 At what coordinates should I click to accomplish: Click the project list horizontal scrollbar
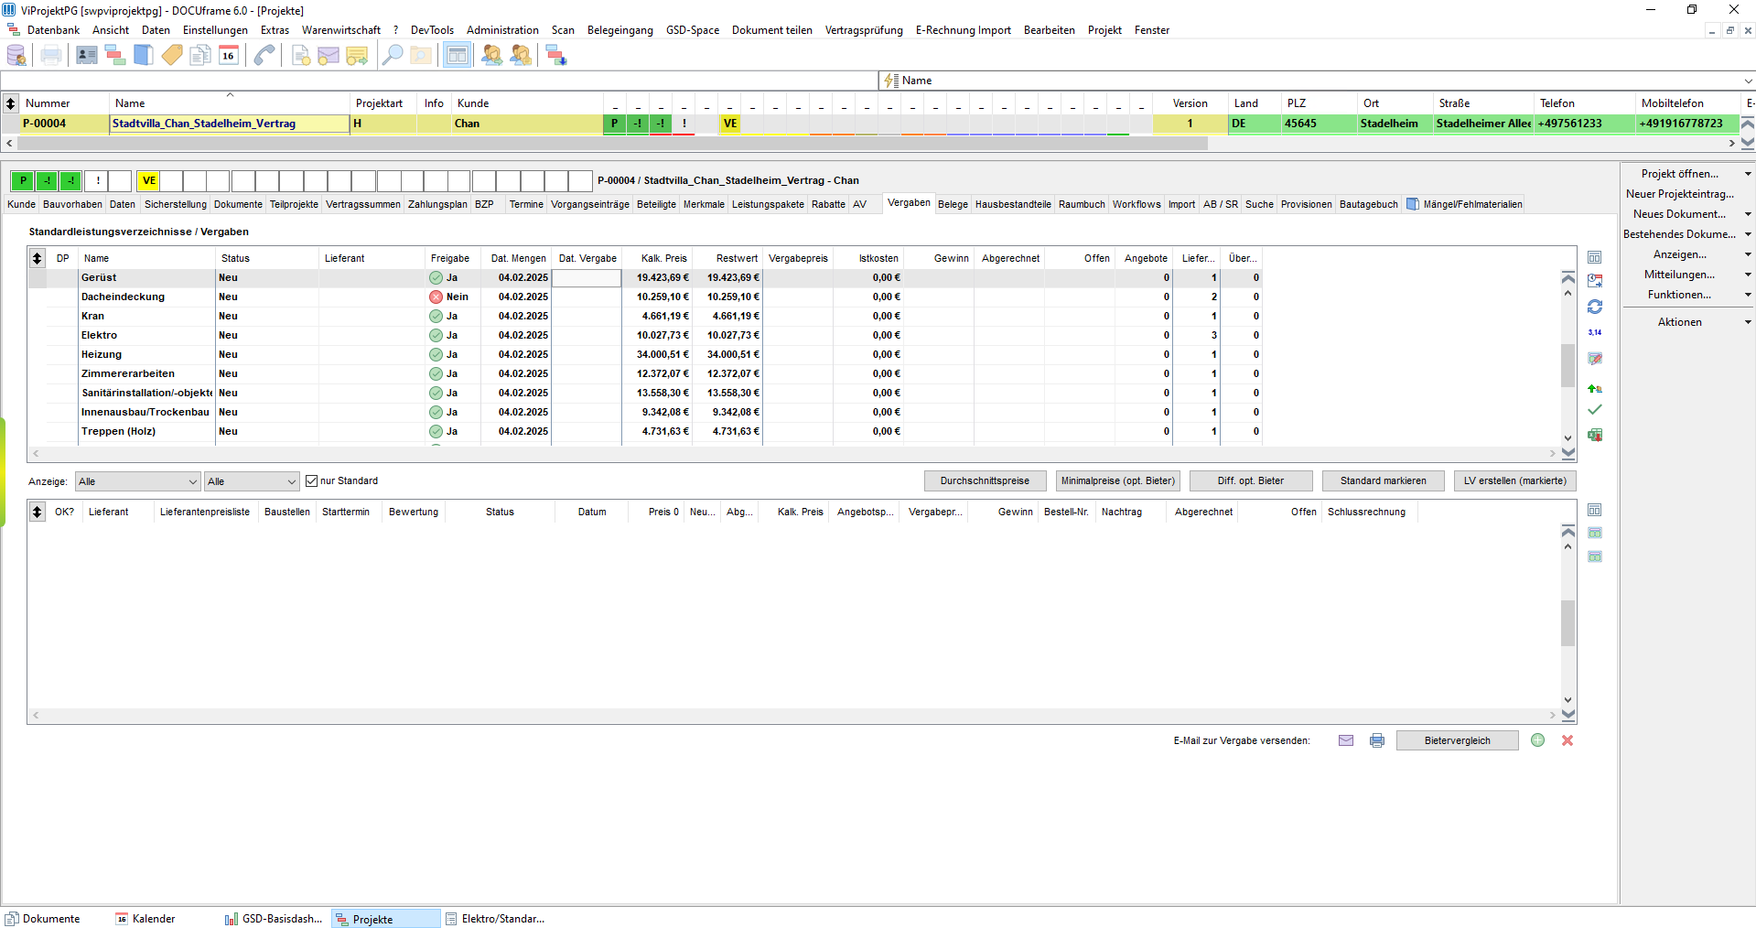pyautogui.click(x=612, y=144)
